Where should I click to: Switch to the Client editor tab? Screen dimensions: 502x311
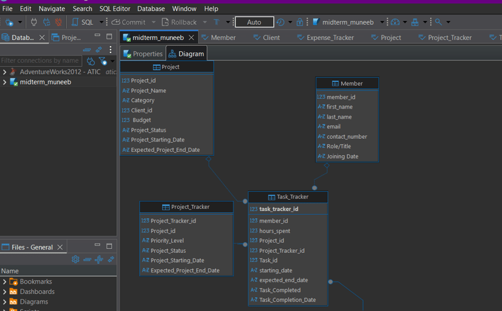[267, 37]
